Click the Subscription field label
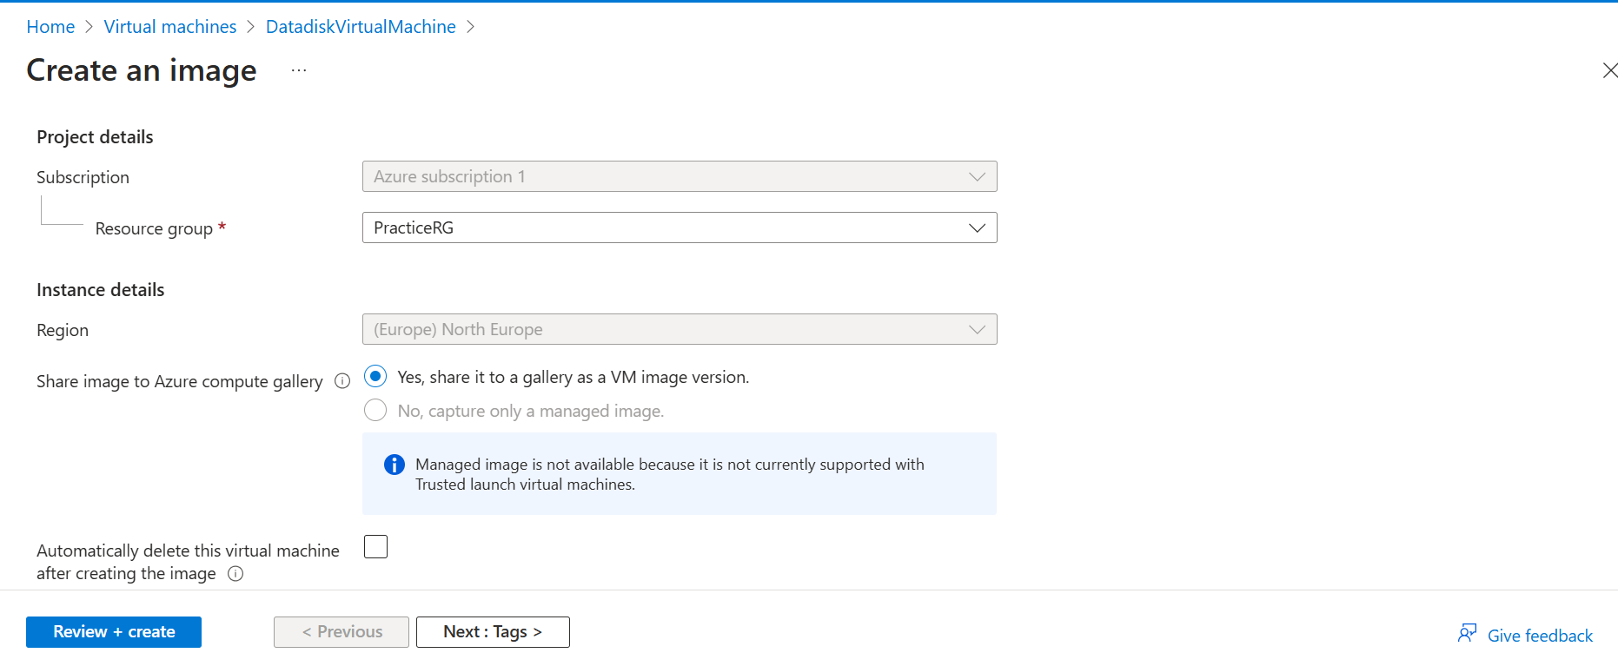 83,177
